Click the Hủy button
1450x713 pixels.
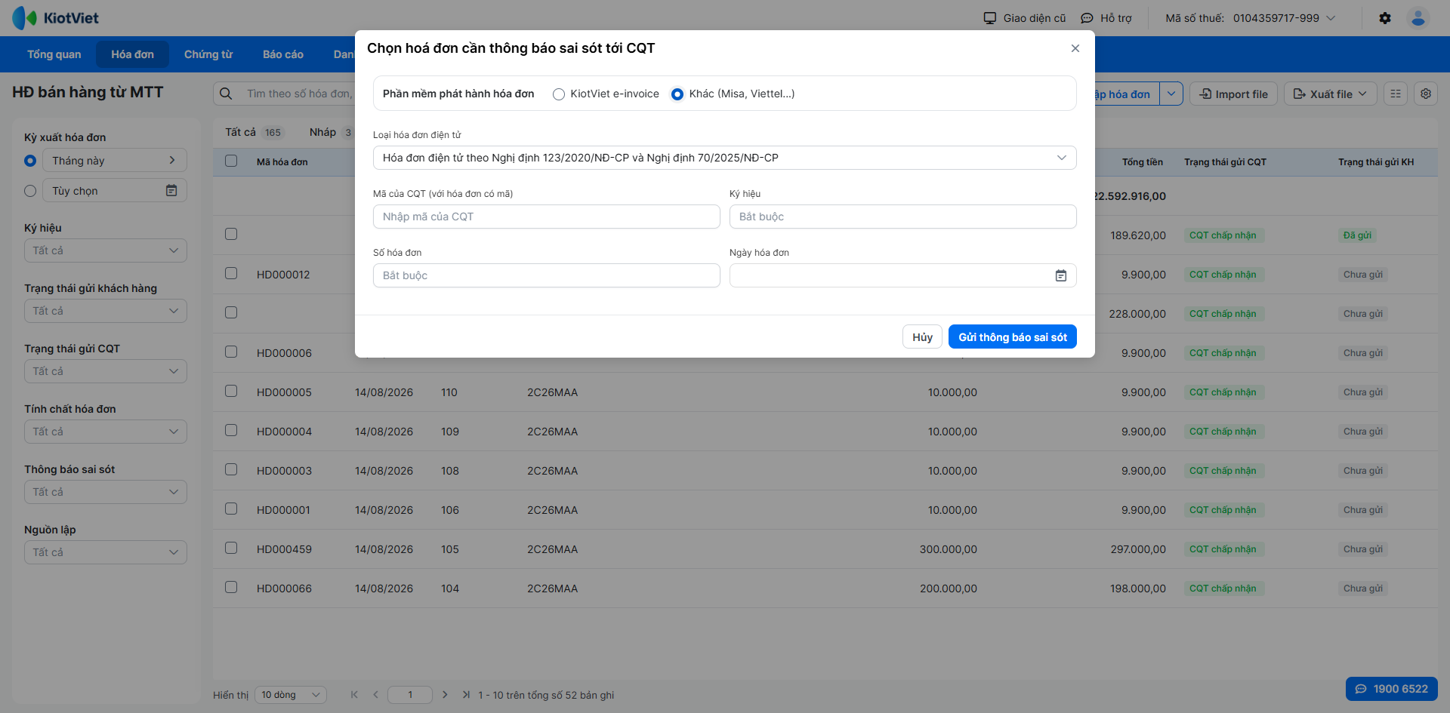click(922, 337)
